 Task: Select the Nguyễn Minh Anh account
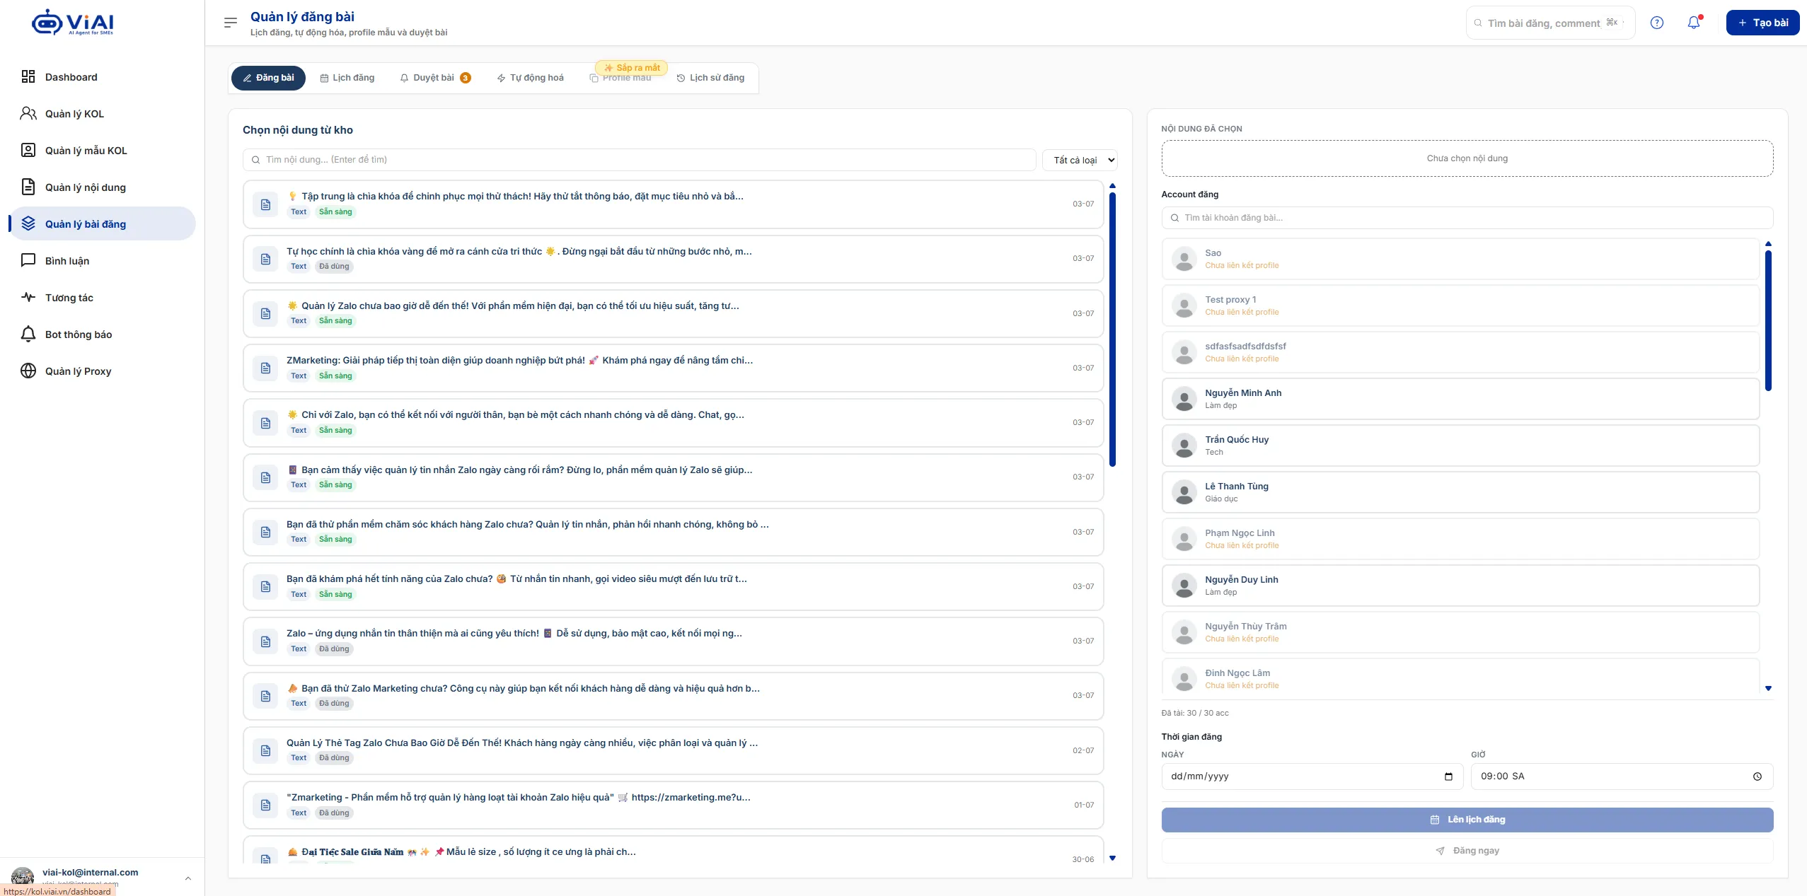point(1460,399)
